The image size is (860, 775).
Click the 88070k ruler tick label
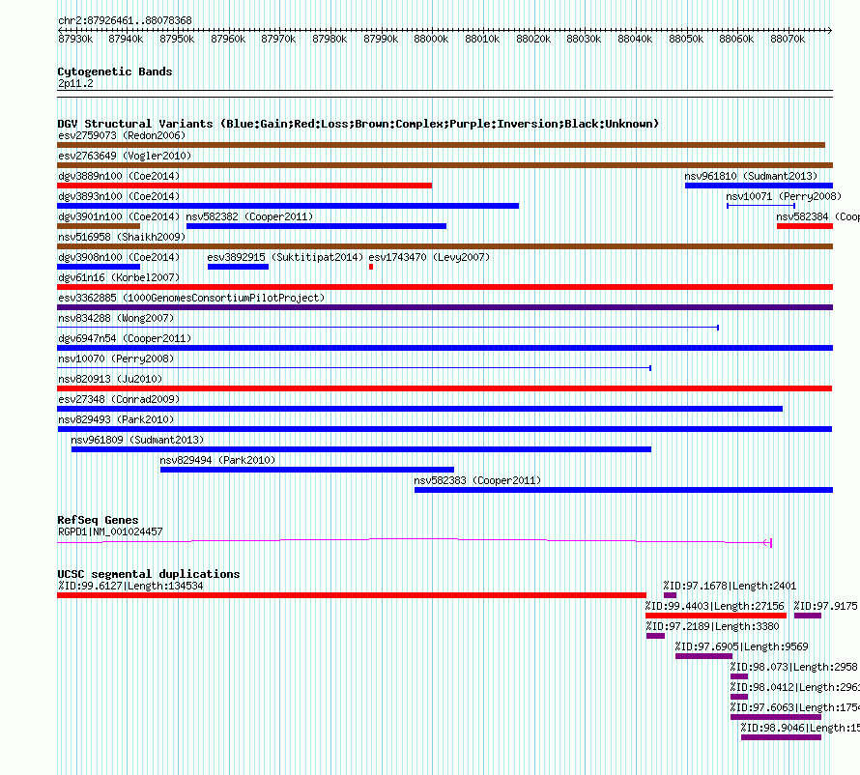pos(788,39)
